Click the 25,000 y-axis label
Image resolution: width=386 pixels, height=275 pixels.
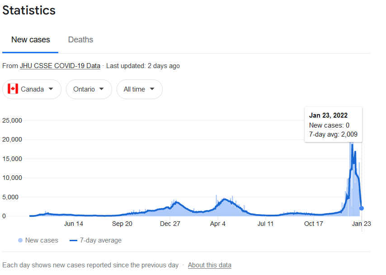12,120
